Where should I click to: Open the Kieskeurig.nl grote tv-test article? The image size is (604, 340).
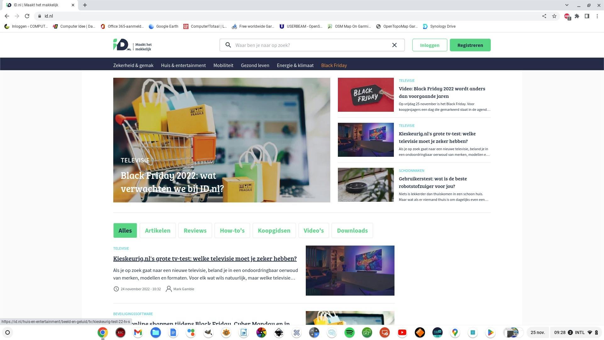click(205, 258)
